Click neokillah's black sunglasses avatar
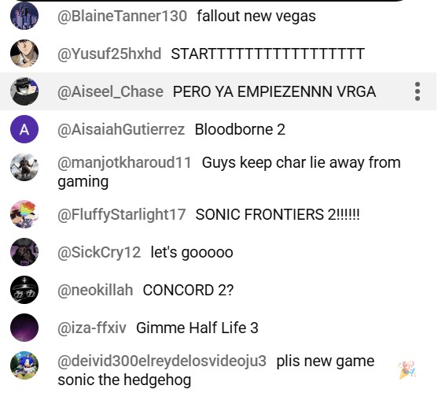438x393 pixels. tap(24, 290)
